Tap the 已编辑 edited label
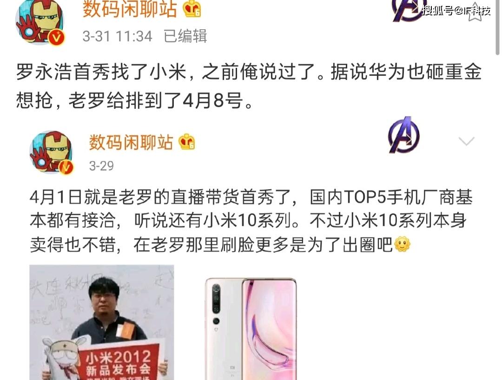 pyautogui.click(x=185, y=36)
